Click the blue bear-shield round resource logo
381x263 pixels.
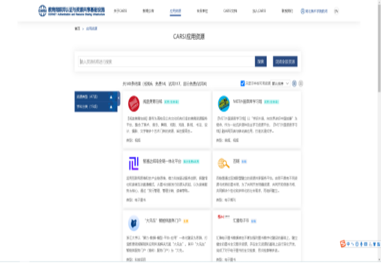(x=134, y=223)
